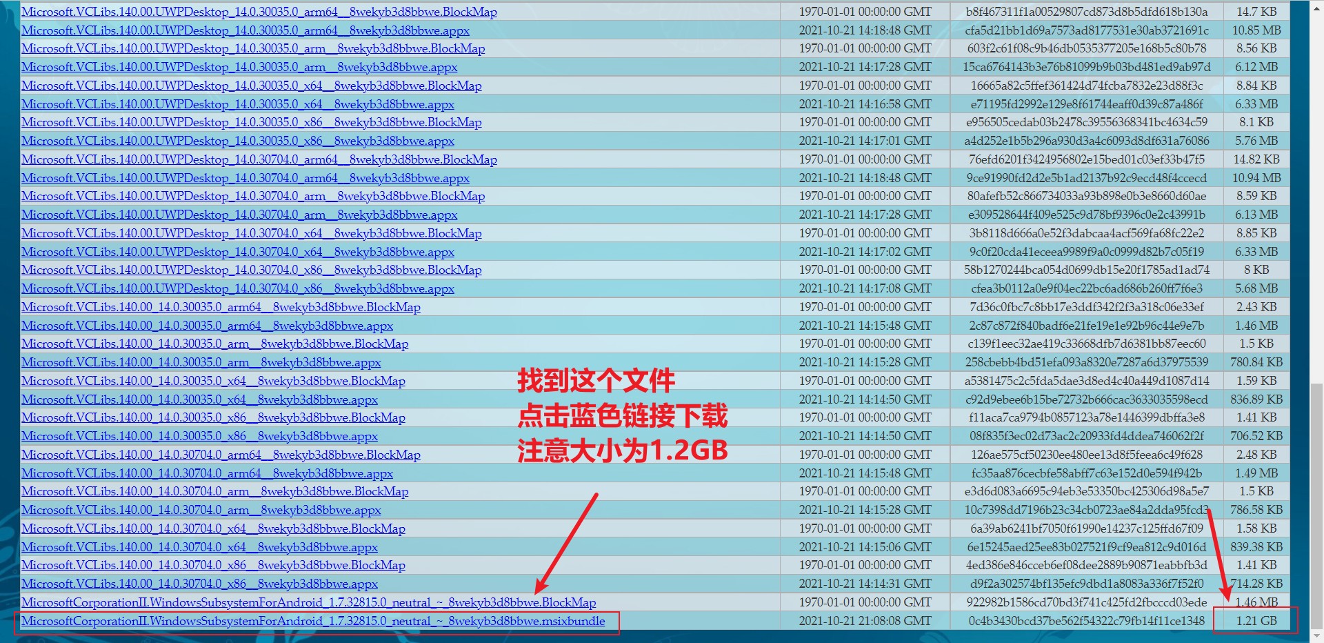Screen dimensions: 1324x643
Task: Open VCLibs.140.00_14.0.30035.0 x64 BlockMap link
Action: pyautogui.click(x=213, y=381)
